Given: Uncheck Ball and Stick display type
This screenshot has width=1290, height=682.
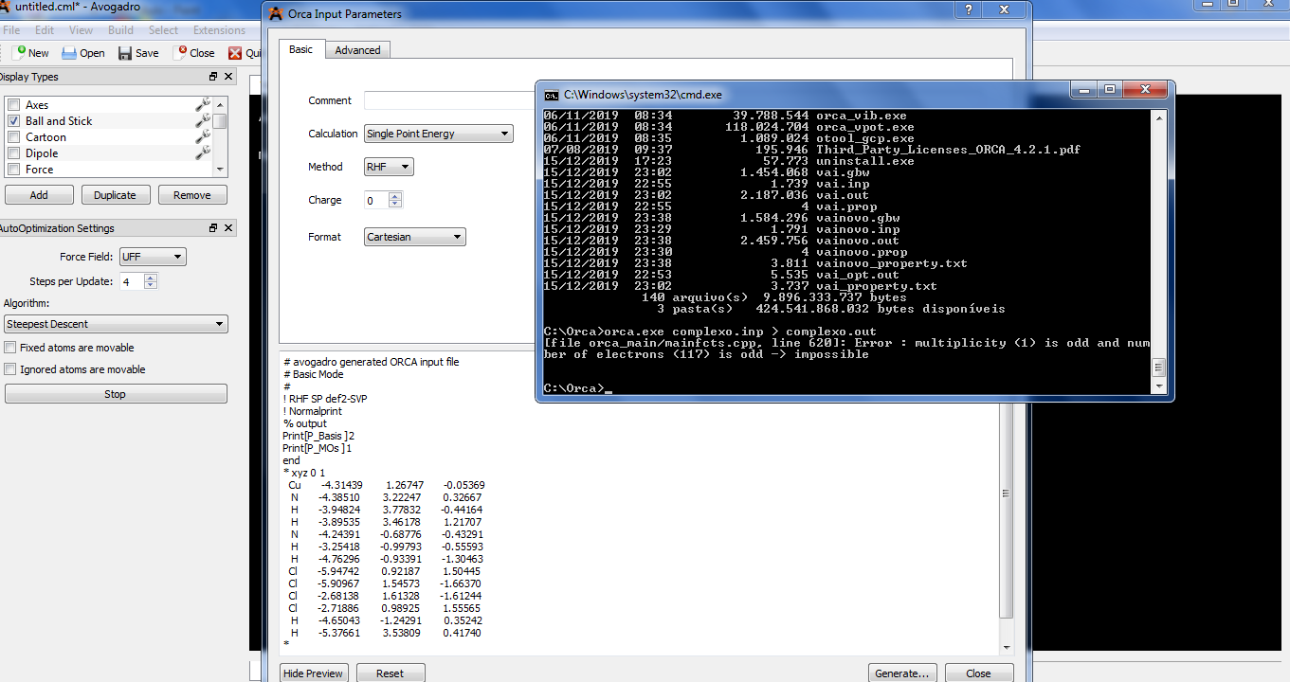Looking at the screenshot, I should coord(13,121).
